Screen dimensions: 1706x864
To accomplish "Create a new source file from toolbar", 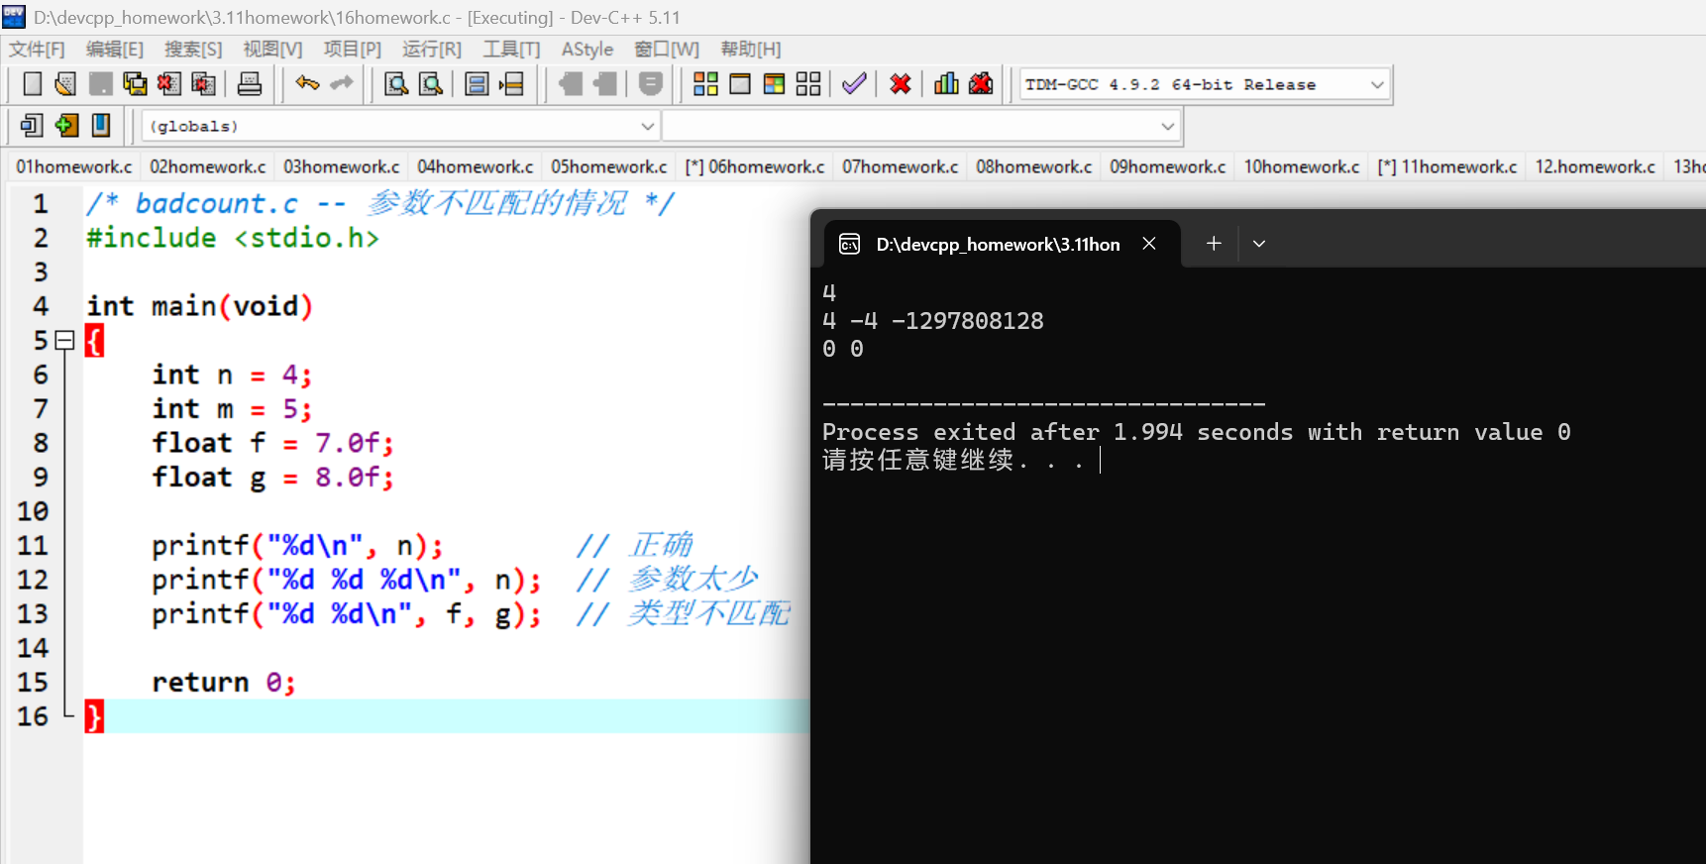I will point(32,84).
